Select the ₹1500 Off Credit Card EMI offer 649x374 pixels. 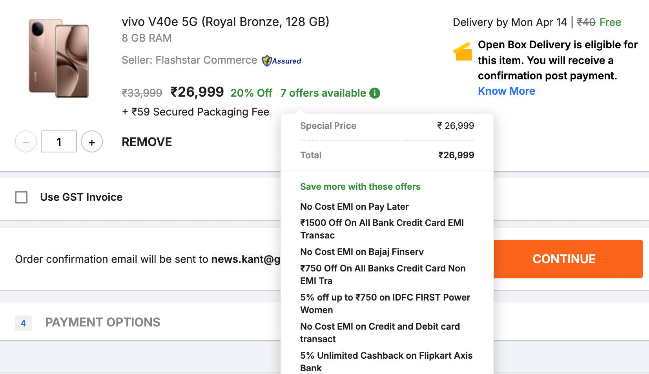382,229
